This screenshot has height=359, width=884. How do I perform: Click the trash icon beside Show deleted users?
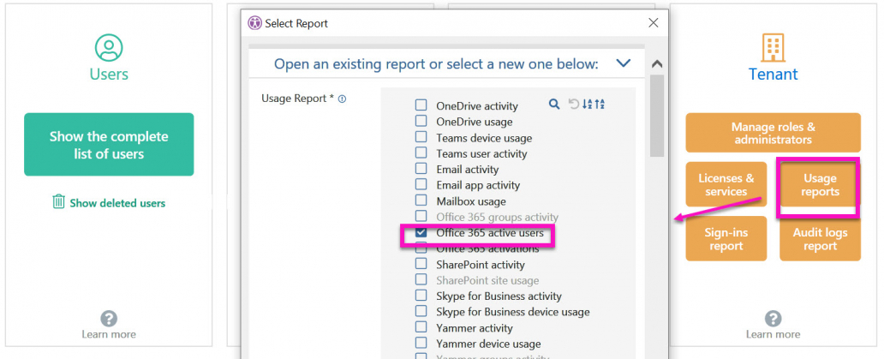[x=58, y=201]
